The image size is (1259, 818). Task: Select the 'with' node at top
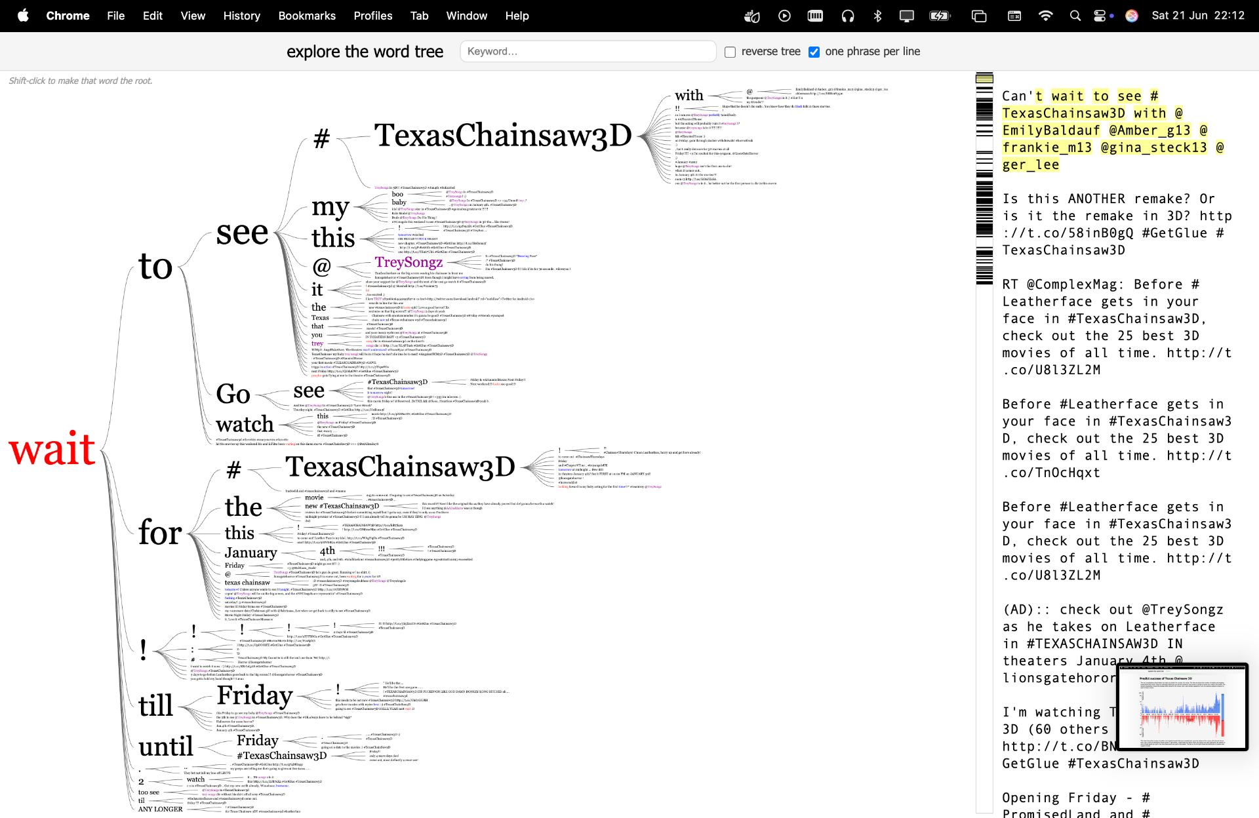pos(689,96)
